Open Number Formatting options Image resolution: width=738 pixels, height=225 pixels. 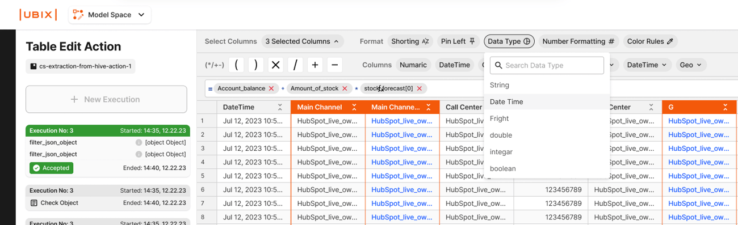578,41
